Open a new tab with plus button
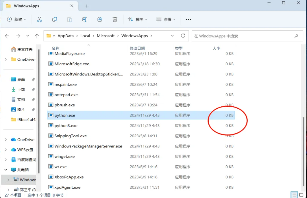This screenshot has height=198, width=307. tap(86, 6)
